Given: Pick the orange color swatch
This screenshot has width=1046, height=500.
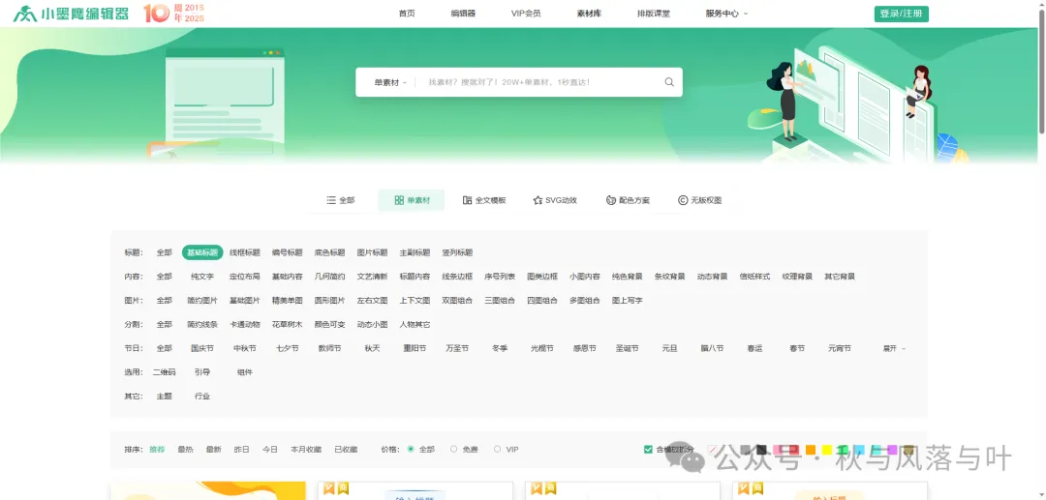Looking at the screenshot, I should tap(811, 450).
